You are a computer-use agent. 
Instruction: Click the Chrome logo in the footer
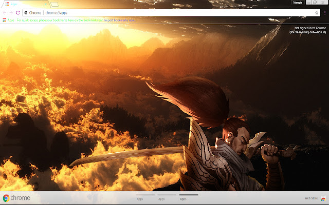tap(16, 198)
